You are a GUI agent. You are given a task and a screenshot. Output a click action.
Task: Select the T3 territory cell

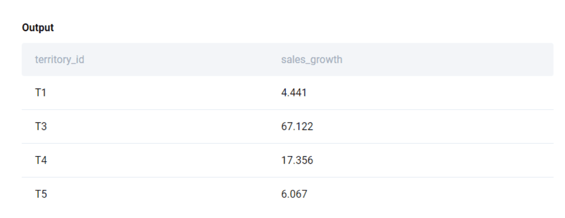(41, 127)
